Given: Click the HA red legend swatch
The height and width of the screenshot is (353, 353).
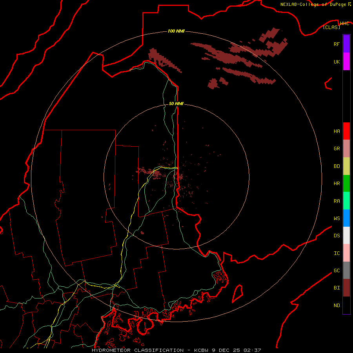Looking at the screenshot, I should [x=346, y=131].
